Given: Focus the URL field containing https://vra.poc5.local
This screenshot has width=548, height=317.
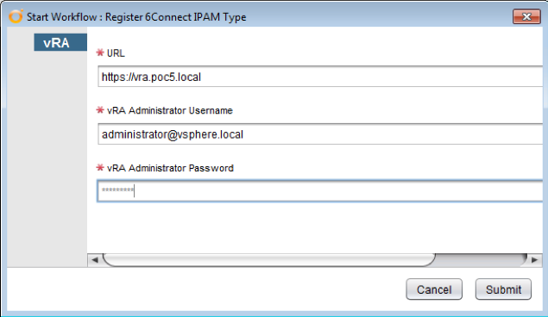Looking at the screenshot, I should pos(320,77).
